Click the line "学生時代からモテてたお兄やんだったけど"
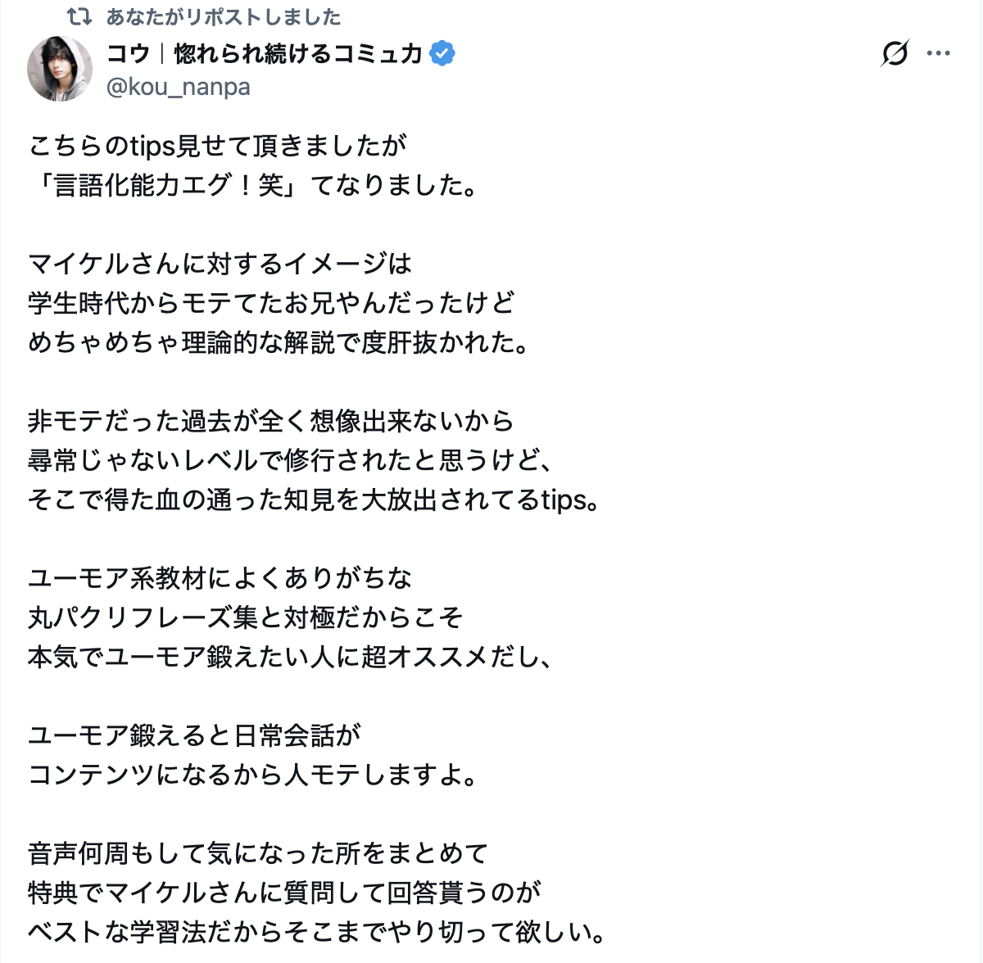The image size is (983, 963). 271,303
